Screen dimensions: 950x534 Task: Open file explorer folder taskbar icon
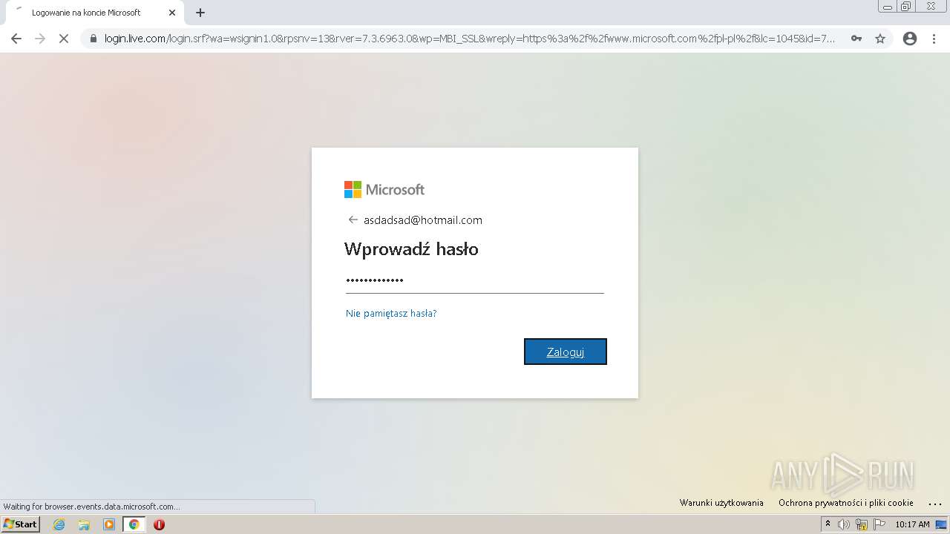pyautogui.click(x=84, y=524)
